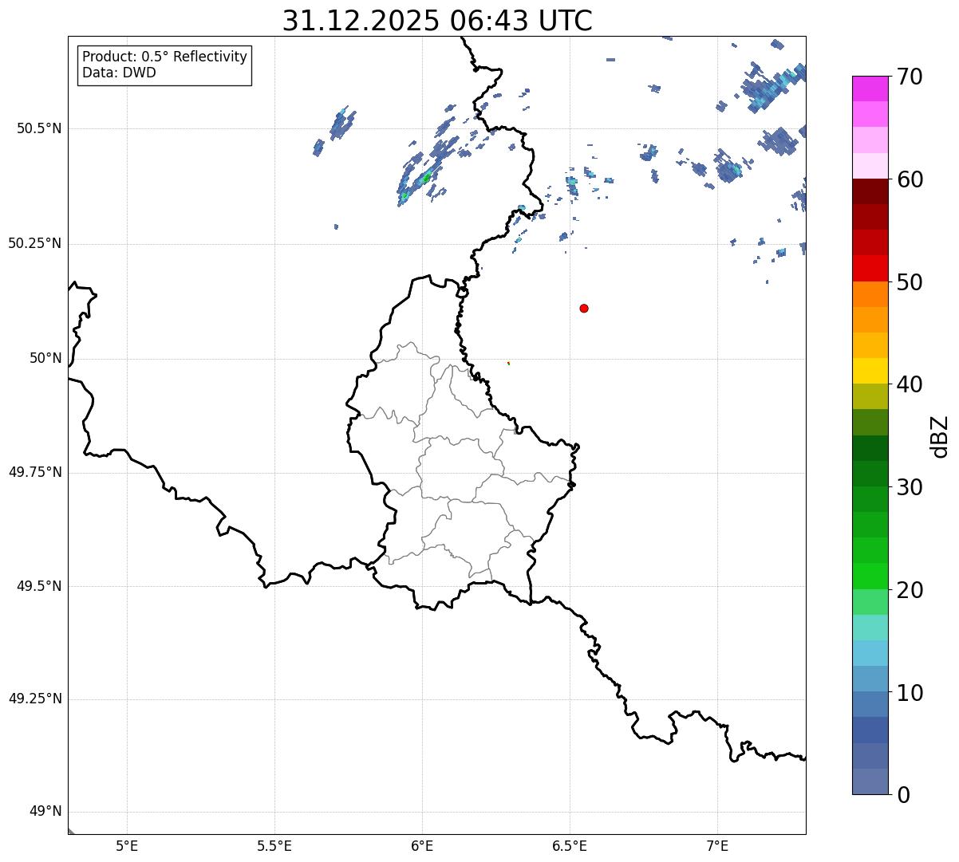Image resolution: width=959 pixels, height=862 pixels.
Task: Click the "49.5°N" latitude label
Action: (39, 586)
